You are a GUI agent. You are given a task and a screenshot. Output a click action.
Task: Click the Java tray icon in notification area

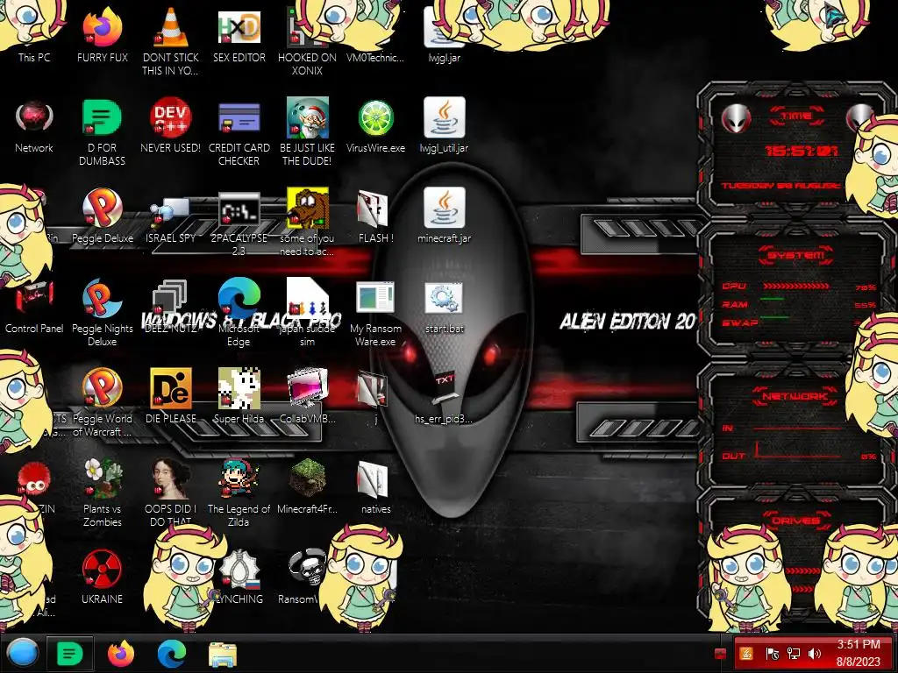[745, 654]
